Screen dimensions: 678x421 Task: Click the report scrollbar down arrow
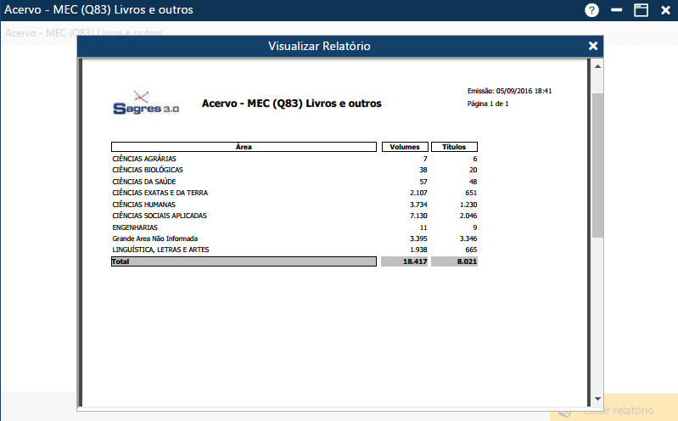coord(597,398)
